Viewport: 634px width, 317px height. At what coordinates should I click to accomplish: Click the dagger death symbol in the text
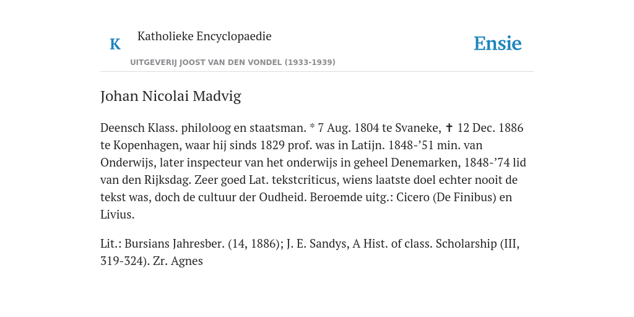[x=449, y=128]
